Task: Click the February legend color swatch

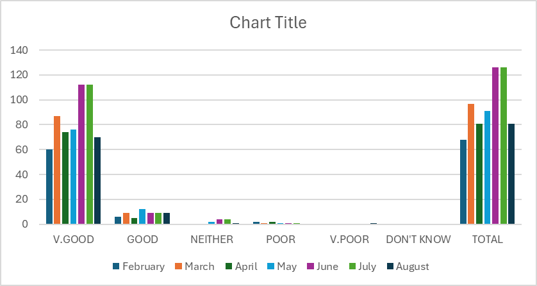Action: coord(116,267)
